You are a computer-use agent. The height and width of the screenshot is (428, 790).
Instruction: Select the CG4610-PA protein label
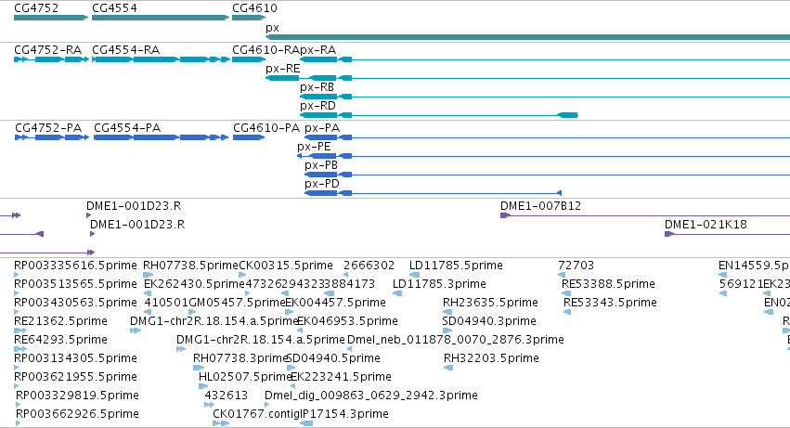click(266, 128)
